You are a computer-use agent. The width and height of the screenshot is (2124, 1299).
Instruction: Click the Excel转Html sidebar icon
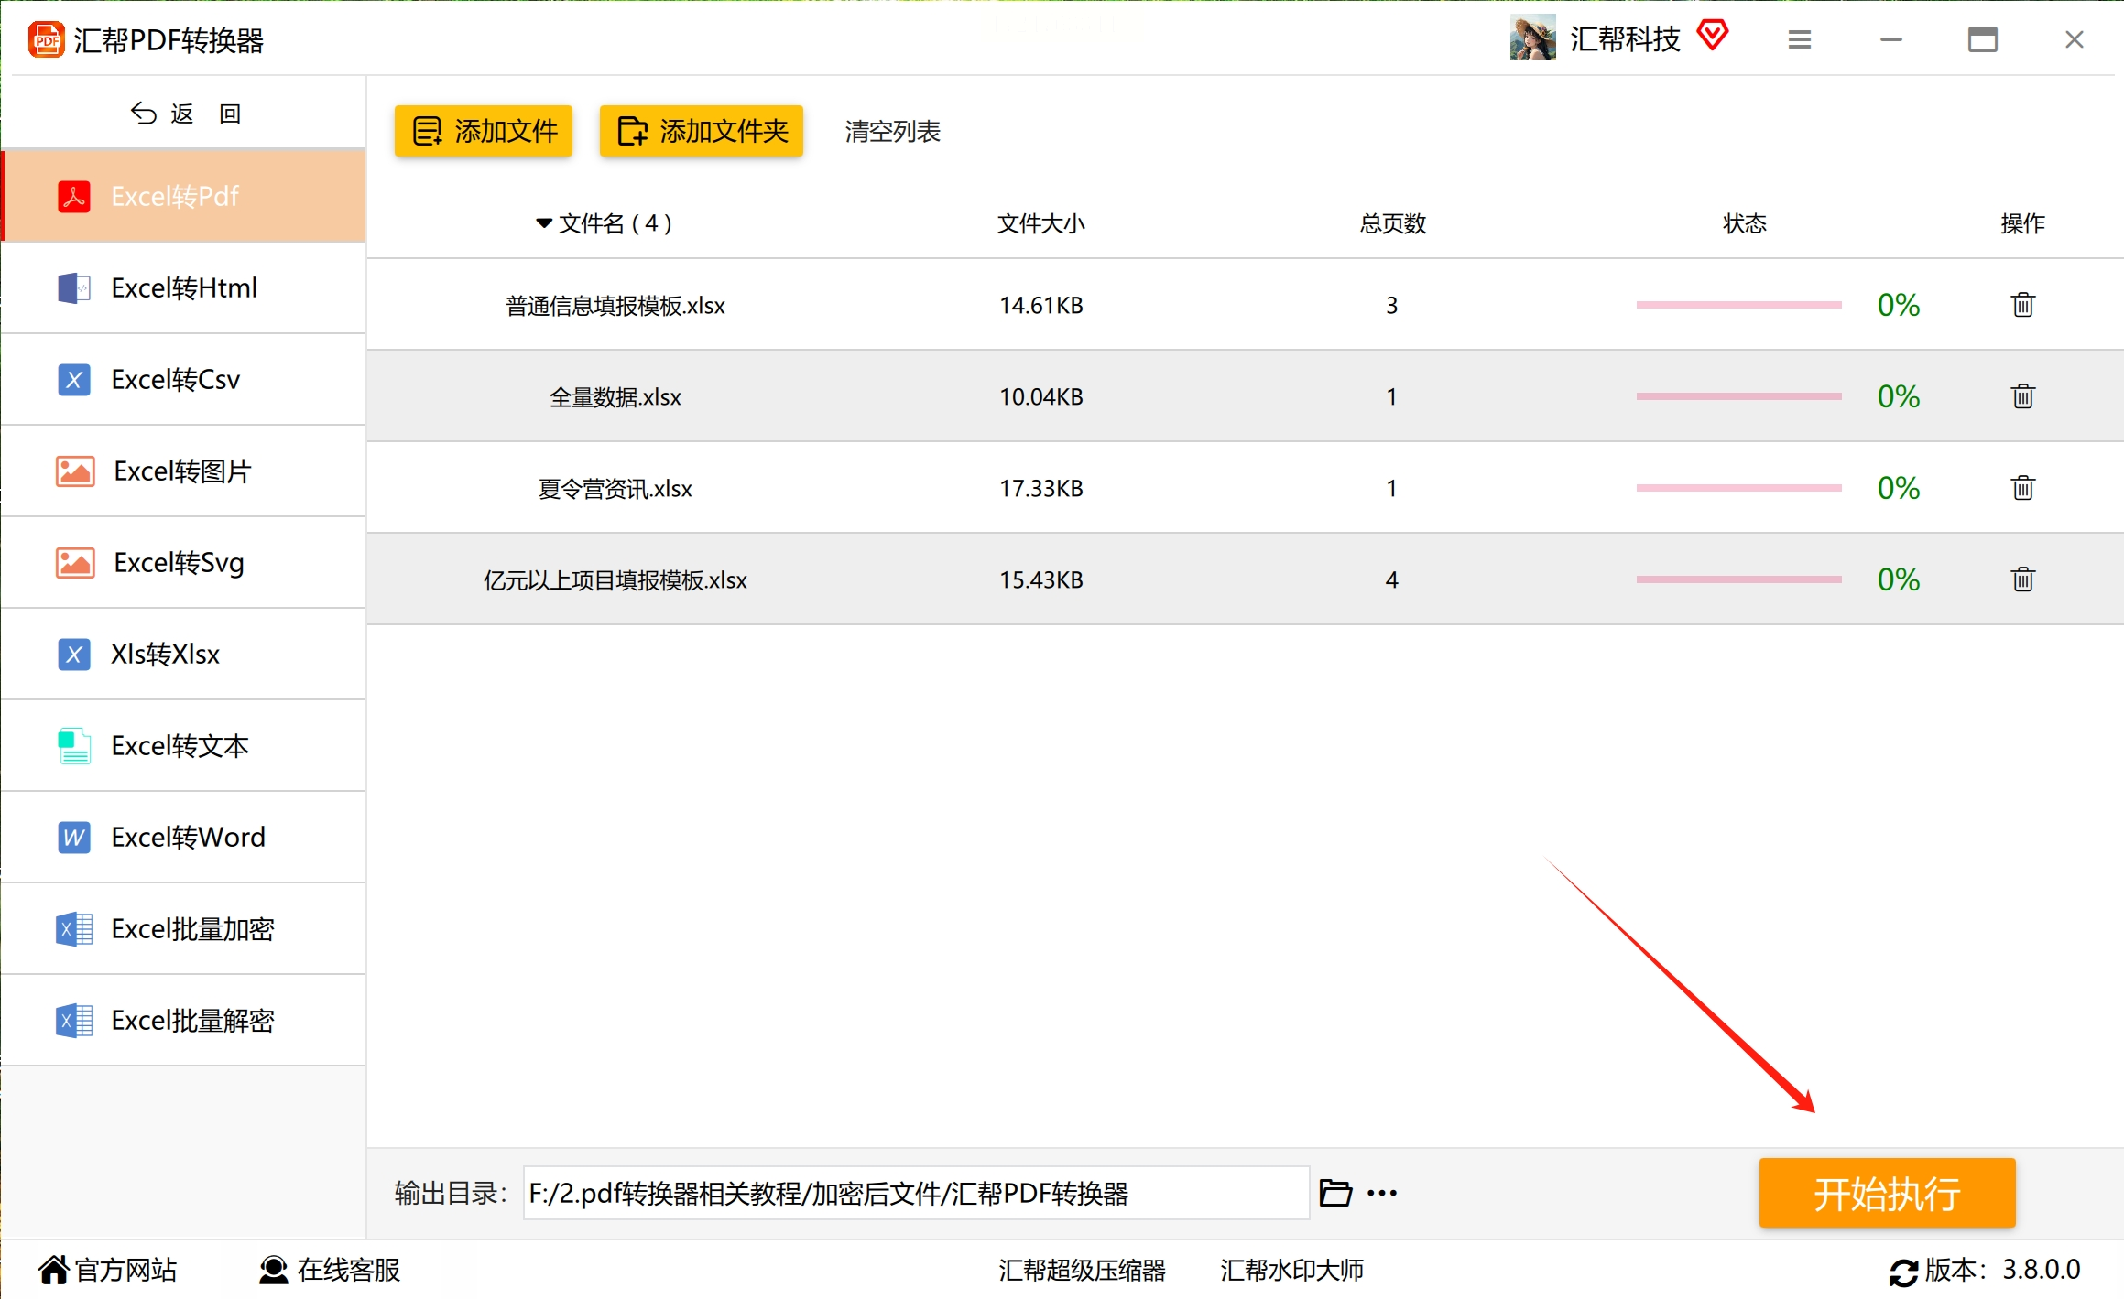pyautogui.click(x=74, y=287)
